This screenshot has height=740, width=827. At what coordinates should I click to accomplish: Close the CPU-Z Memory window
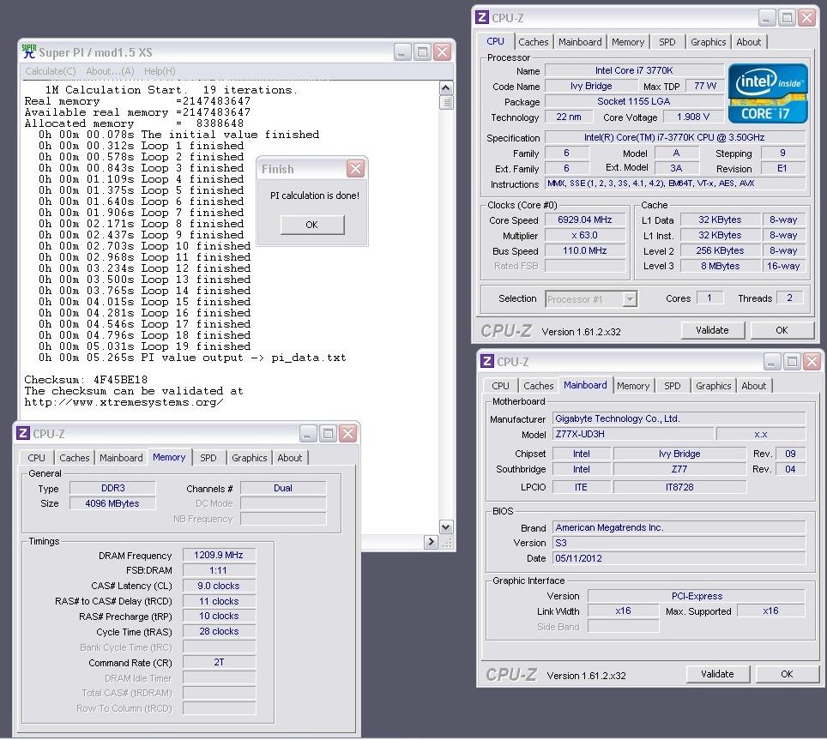point(347,433)
